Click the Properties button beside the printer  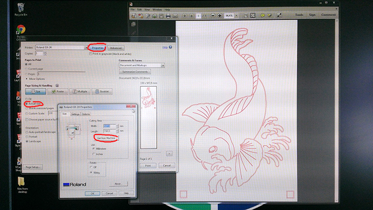97,48
